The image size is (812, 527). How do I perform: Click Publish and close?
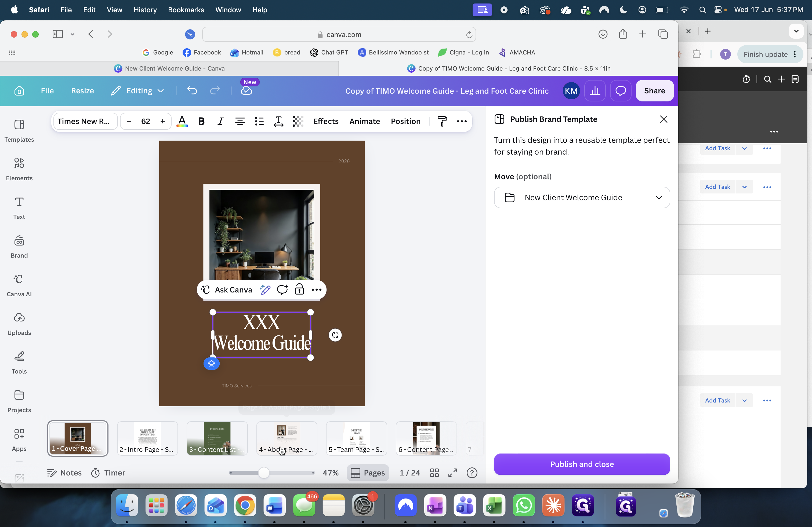[x=582, y=464]
